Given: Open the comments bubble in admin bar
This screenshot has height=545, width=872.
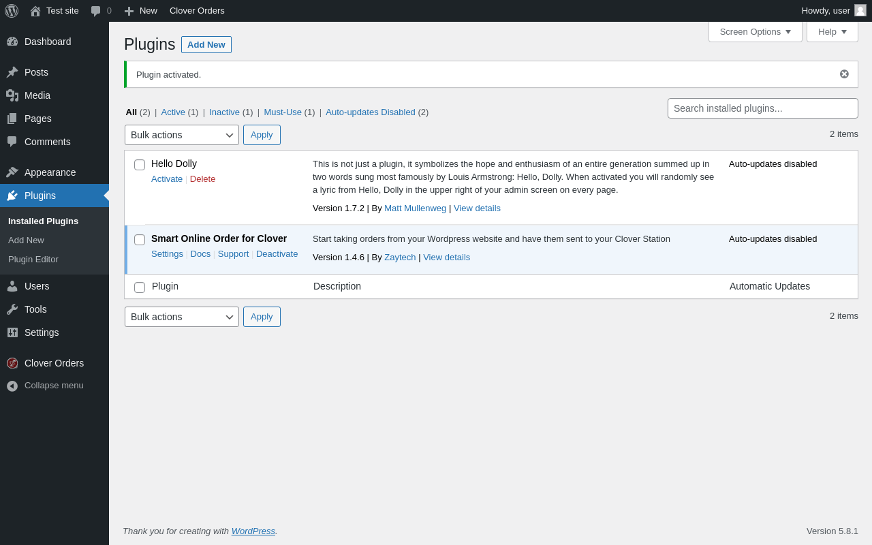Looking at the screenshot, I should coord(96,11).
